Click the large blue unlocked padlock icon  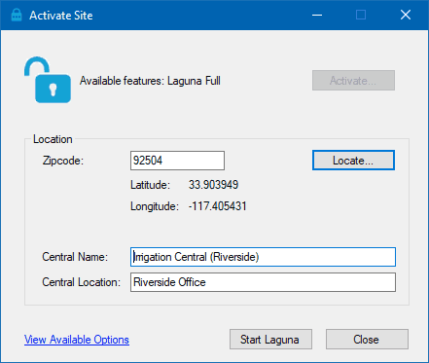click(48, 80)
